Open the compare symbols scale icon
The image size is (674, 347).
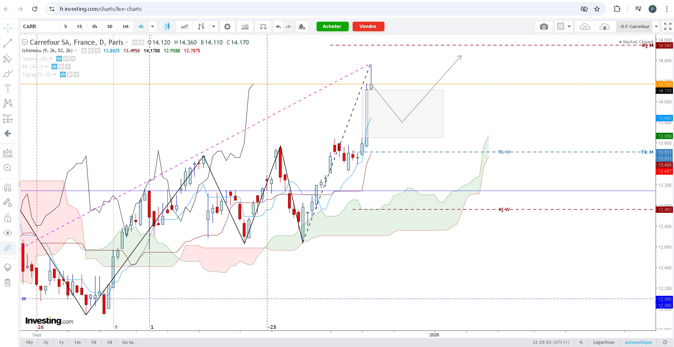point(263,26)
